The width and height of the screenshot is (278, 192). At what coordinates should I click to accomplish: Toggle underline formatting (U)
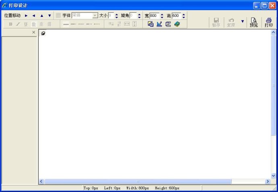pos(26,24)
